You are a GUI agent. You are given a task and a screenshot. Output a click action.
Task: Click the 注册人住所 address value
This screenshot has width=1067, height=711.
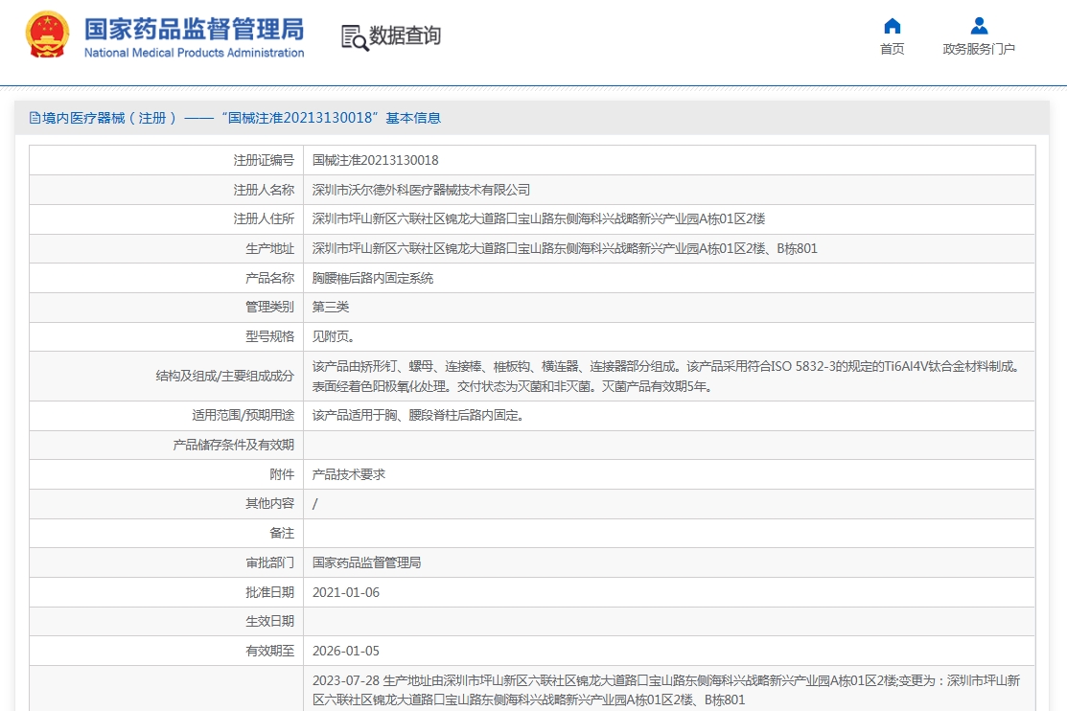539,218
